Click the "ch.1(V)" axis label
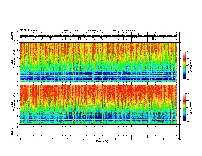The height and width of the screenshot is (156, 202). point(12,36)
